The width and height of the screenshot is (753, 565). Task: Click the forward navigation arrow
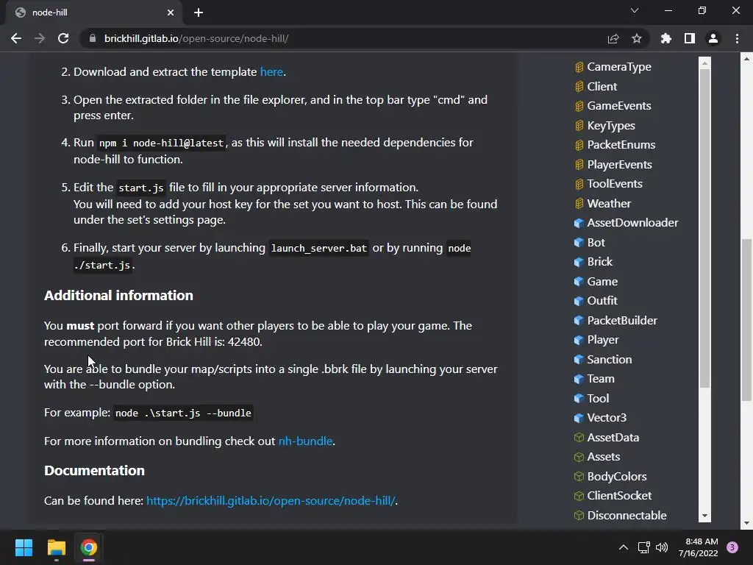tap(40, 38)
